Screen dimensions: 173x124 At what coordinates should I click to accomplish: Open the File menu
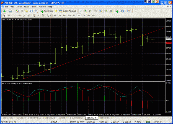6,7
